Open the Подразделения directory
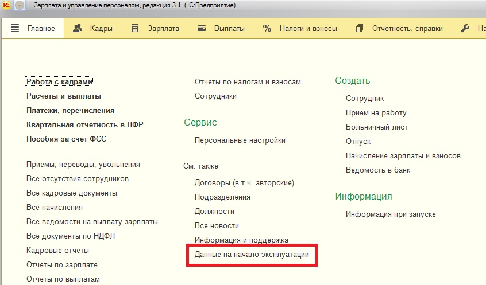486x285 pixels. (222, 197)
